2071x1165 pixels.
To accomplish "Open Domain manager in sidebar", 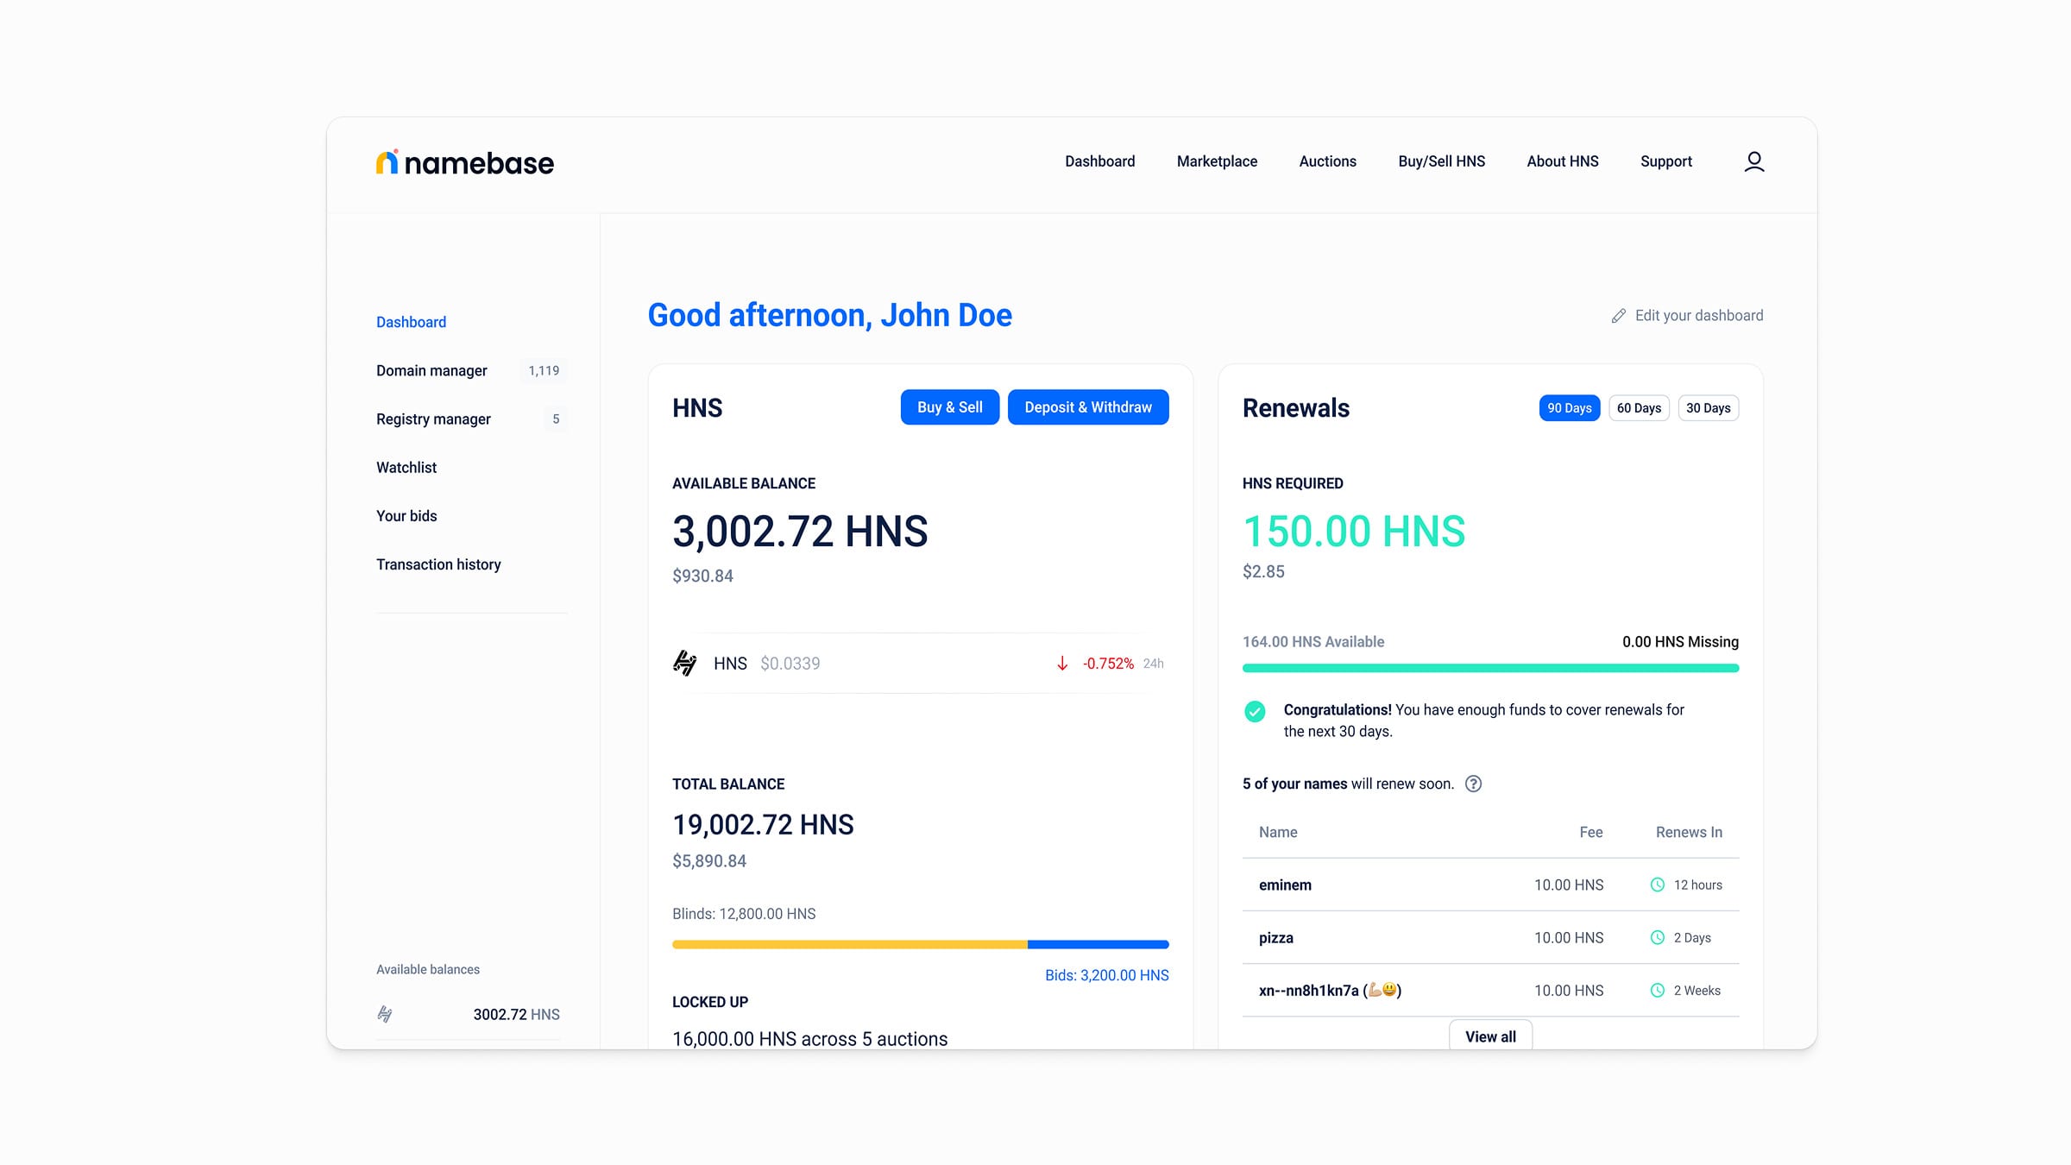I will point(431,370).
